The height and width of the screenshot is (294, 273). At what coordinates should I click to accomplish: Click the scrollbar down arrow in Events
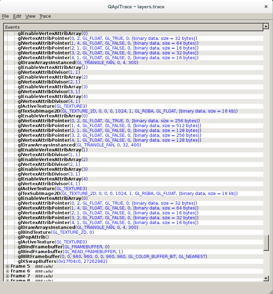click(266, 278)
